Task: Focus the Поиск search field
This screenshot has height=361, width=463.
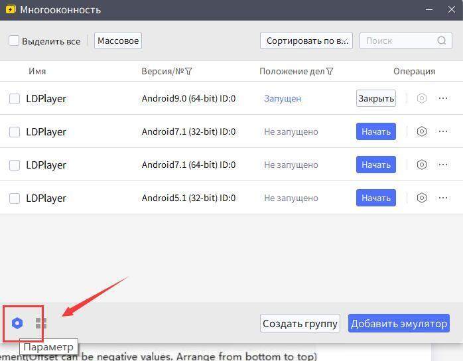Action: [x=406, y=40]
